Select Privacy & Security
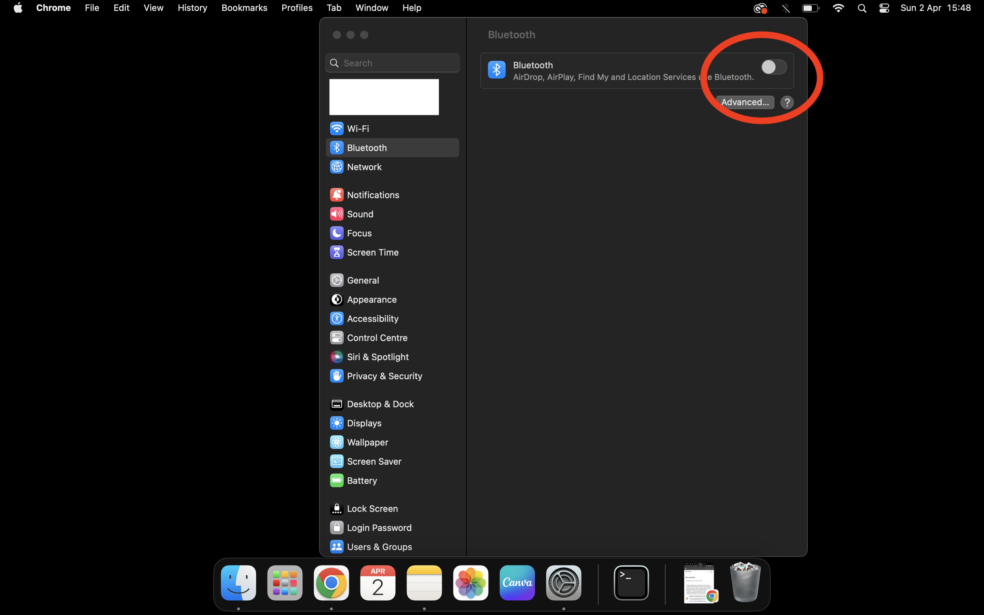Image resolution: width=984 pixels, height=615 pixels. pyautogui.click(x=384, y=376)
